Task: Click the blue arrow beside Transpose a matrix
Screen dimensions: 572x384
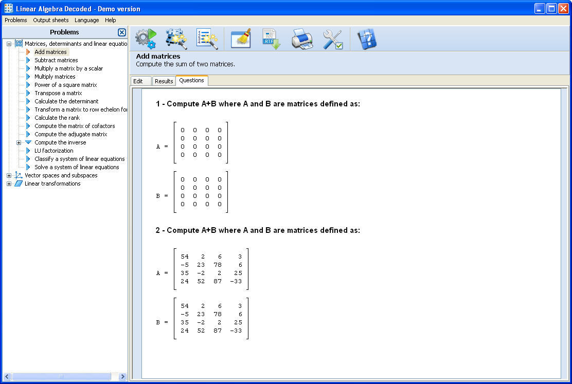Action: [28, 93]
